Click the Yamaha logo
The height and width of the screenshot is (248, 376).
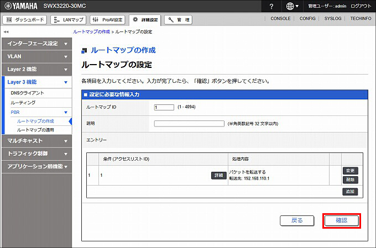(x=21, y=6)
